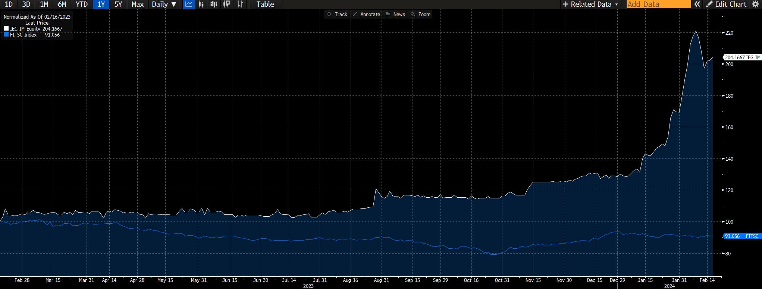The image size is (762, 289).
Task: Open the Daily frequency dropdown
Action: coord(164,4)
